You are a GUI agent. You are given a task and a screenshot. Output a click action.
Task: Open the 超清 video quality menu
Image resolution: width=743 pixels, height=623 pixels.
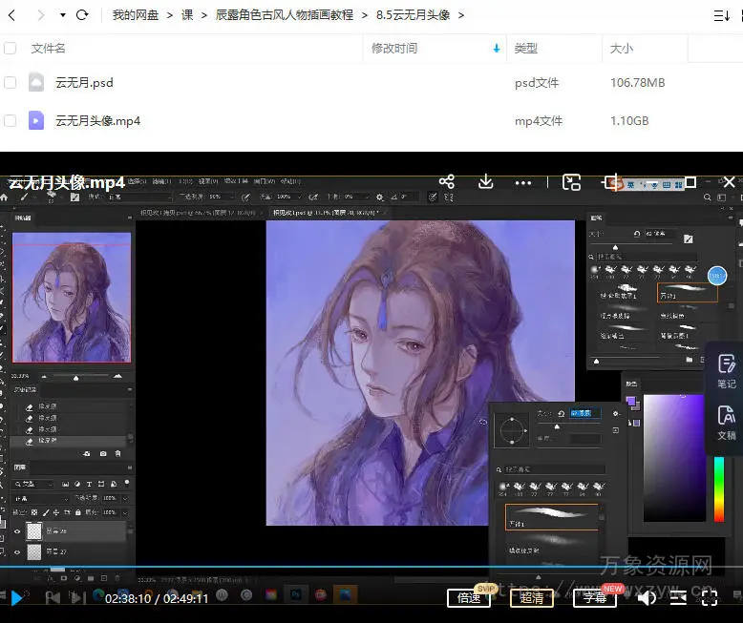(532, 598)
